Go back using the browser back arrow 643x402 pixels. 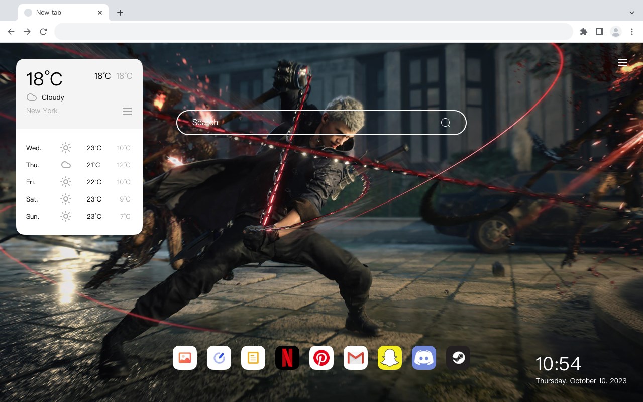pos(11,32)
